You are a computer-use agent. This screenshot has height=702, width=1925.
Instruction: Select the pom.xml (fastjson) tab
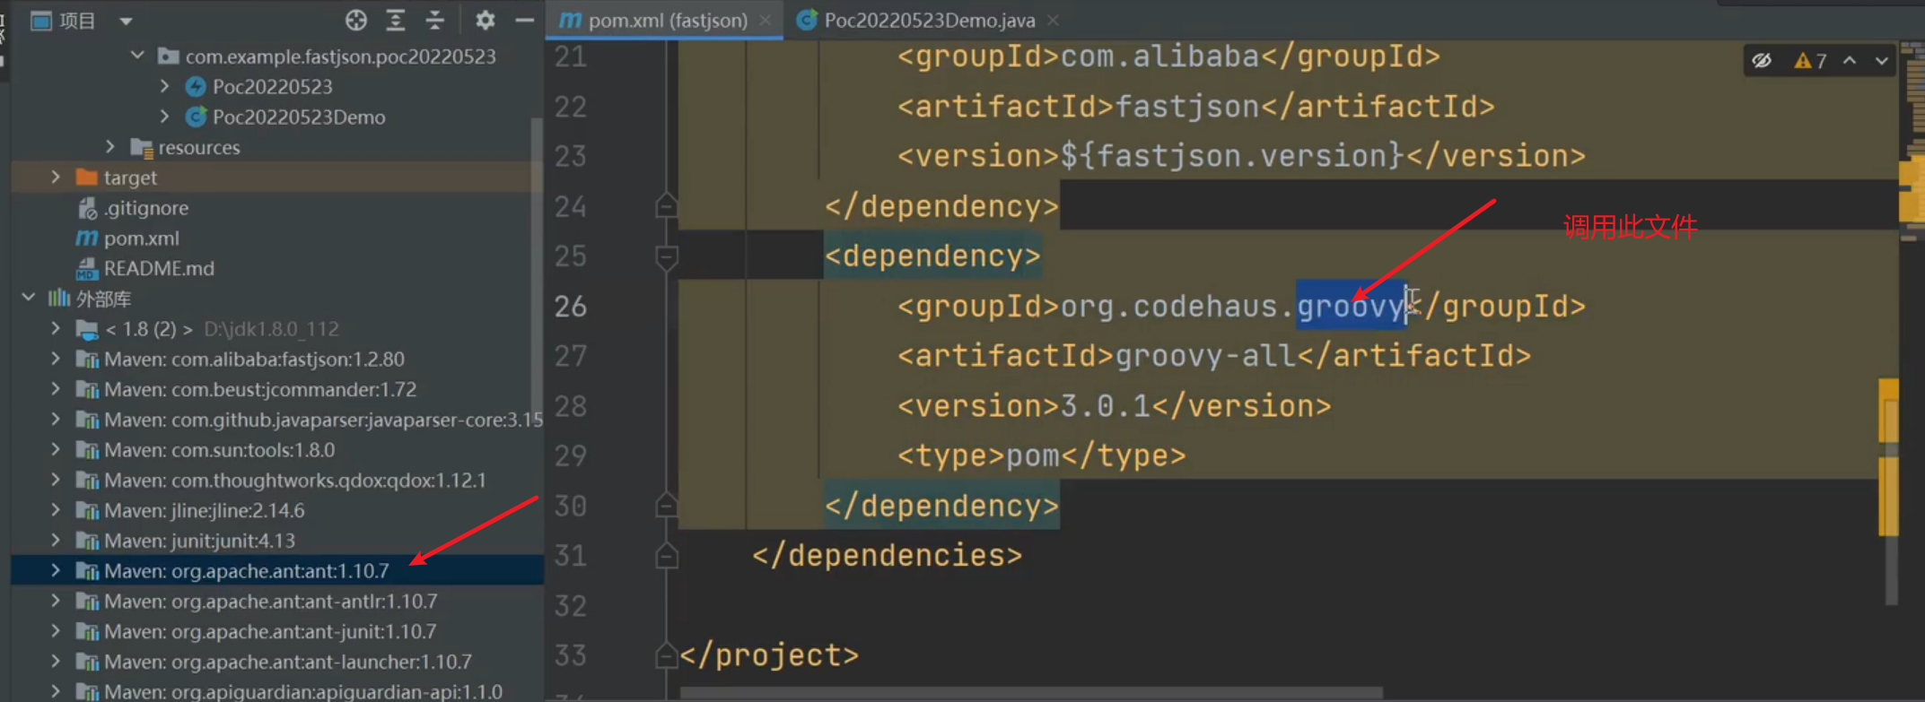666,20
